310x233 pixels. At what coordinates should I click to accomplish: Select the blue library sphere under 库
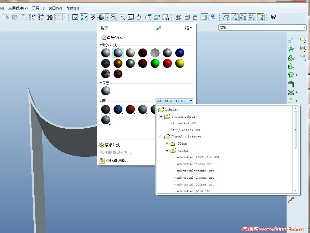pos(118,109)
